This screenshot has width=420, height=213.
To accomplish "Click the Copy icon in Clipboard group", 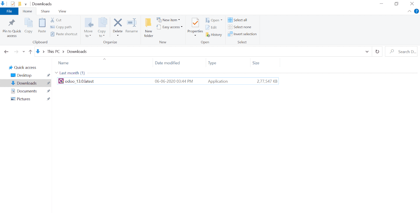I will point(28,23).
